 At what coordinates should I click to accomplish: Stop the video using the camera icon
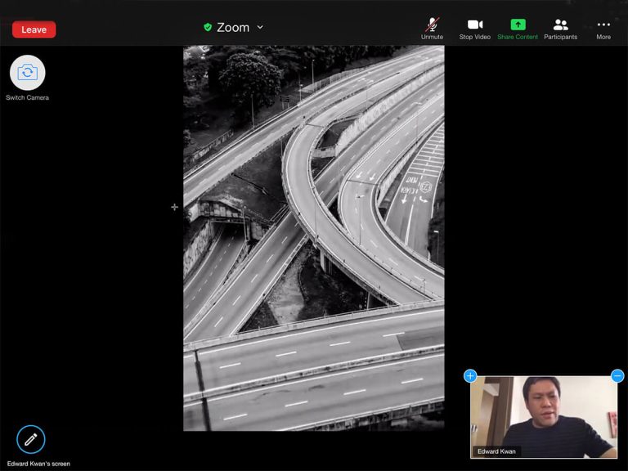(x=475, y=25)
